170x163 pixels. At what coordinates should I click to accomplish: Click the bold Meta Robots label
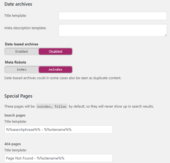[15, 62]
